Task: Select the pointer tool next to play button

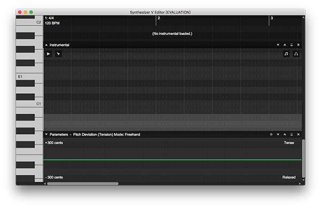Action: (58, 54)
